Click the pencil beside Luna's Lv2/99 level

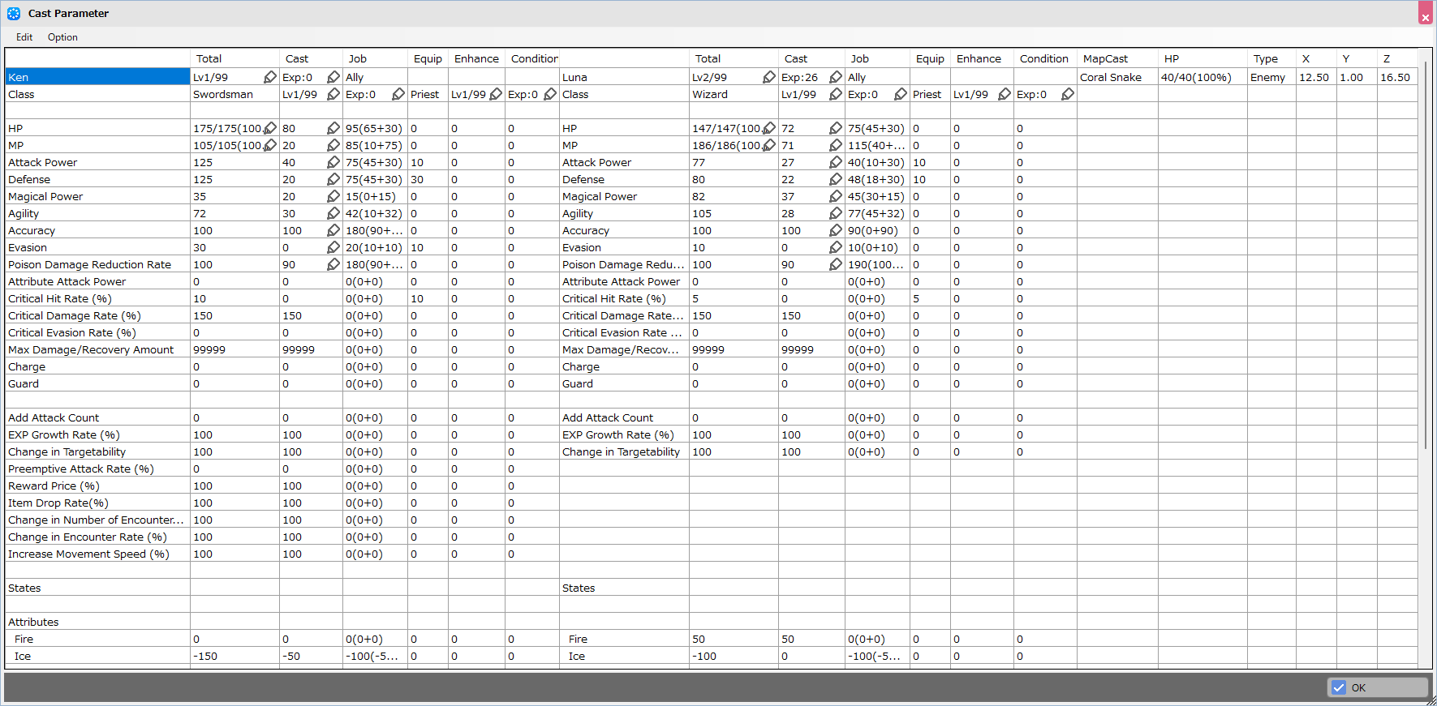[769, 77]
